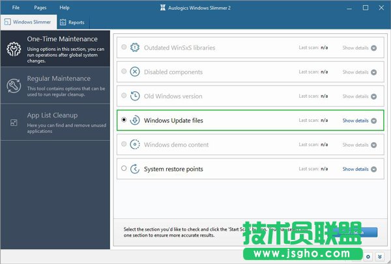The width and height of the screenshot is (391, 264).
Task: Click Show details link for Old Windows version
Action: click(x=355, y=96)
